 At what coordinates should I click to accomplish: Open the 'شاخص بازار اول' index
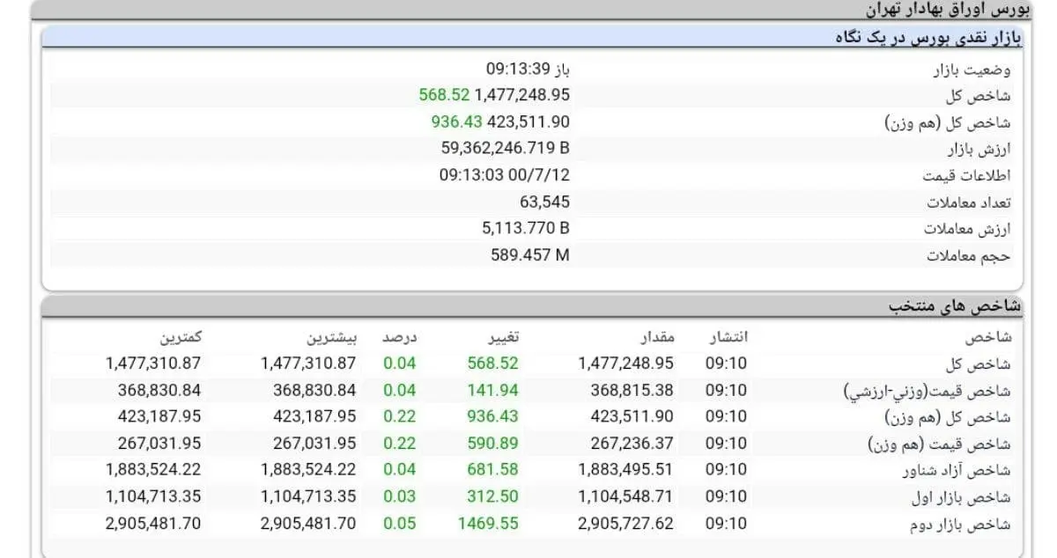click(x=961, y=497)
